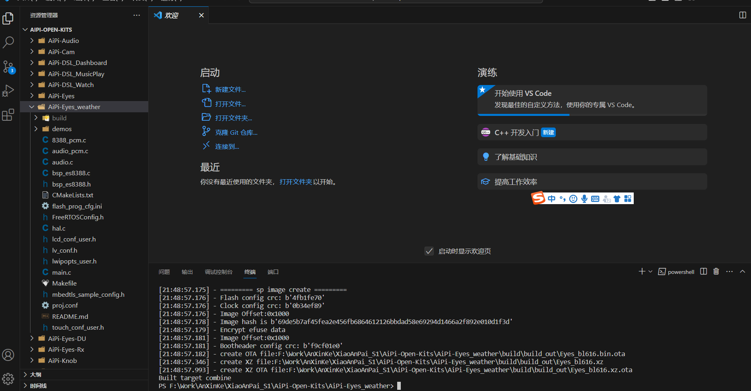Click 打开文件夹 link in 最近 section
The image size is (751, 391).
pyautogui.click(x=296, y=182)
